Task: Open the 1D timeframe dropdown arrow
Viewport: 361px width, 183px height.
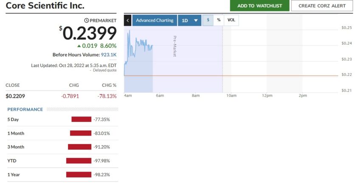Action: pos(196,20)
